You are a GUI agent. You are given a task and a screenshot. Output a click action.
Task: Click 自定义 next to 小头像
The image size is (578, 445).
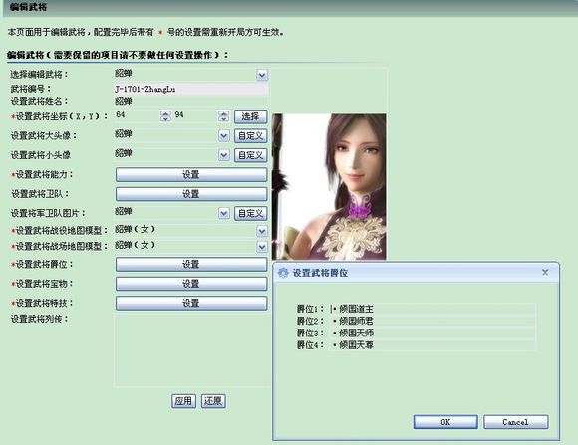coord(251,155)
